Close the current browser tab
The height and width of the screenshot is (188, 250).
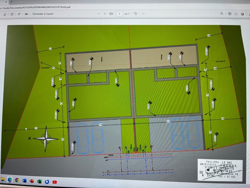pyautogui.click(x=6, y=2)
